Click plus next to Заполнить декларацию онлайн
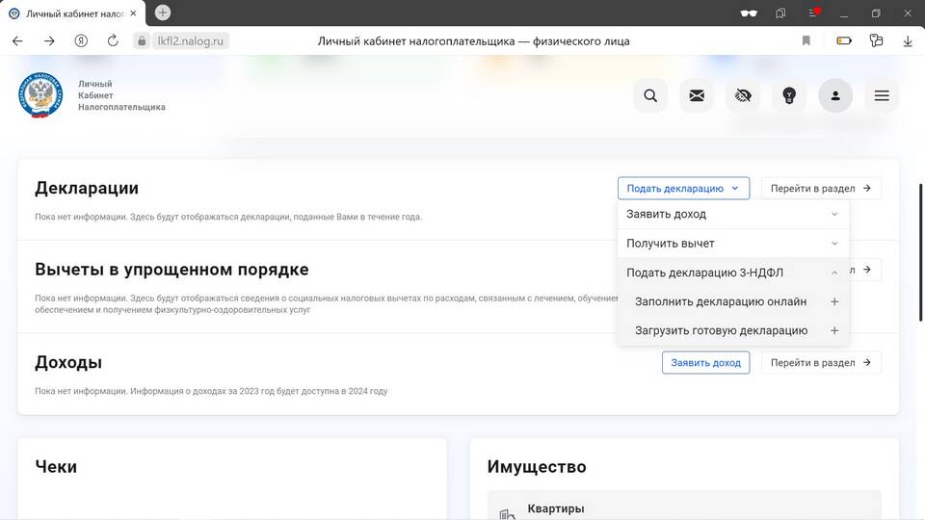The height and width of the screenshot is (520, 925). [x=834, y=301]
